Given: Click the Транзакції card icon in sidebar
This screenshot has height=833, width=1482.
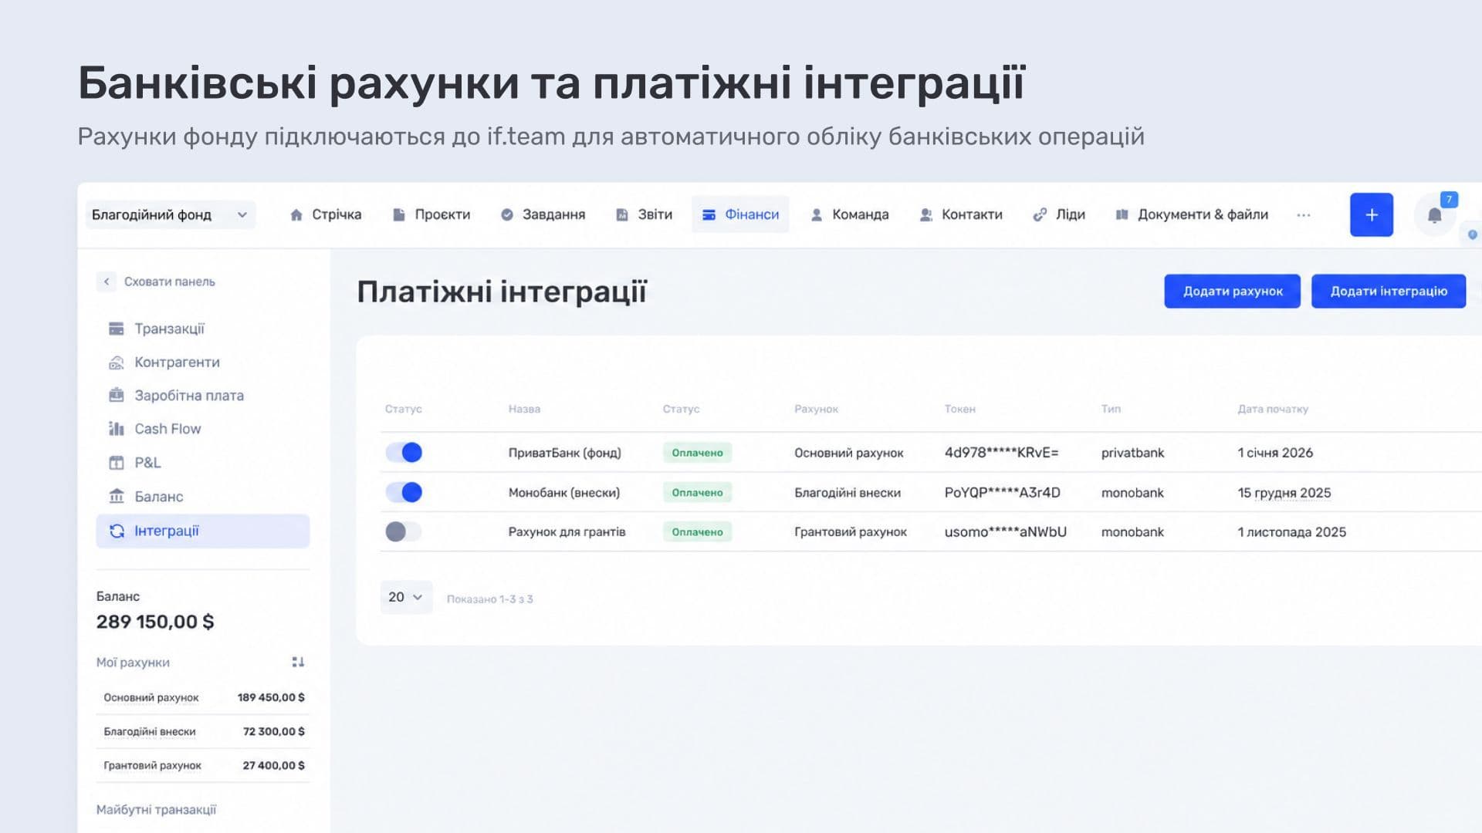Looking at the screenshot, I should 117,329.
